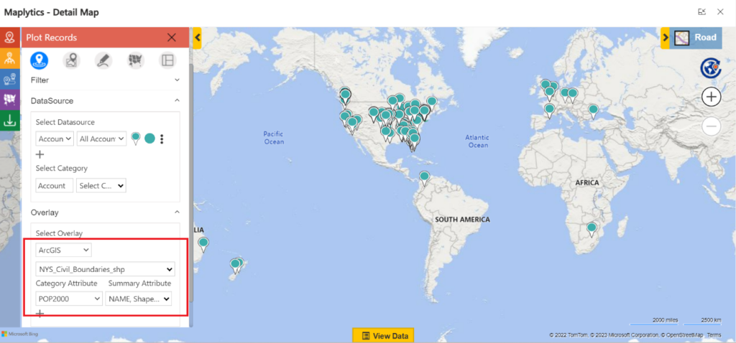Image resolution: width=736 pixels, height=343 pixels.
Task: Click the View Data button
Action: tap(383, 335)
